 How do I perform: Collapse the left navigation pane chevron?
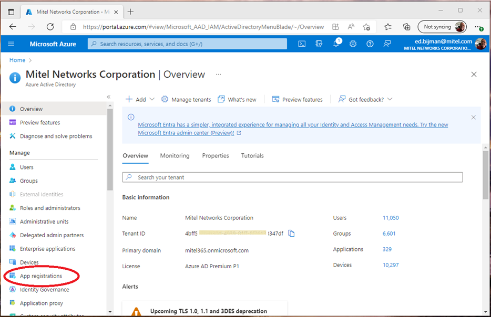[109, 97]
